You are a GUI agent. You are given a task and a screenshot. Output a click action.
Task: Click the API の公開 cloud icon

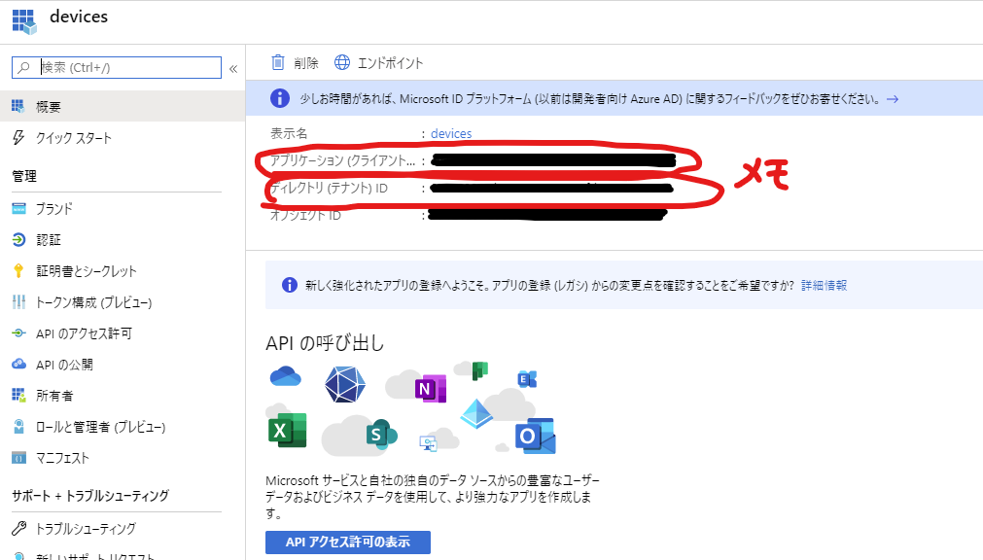click(x=18, y=364)
